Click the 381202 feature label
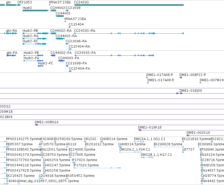 coord(90,139)
